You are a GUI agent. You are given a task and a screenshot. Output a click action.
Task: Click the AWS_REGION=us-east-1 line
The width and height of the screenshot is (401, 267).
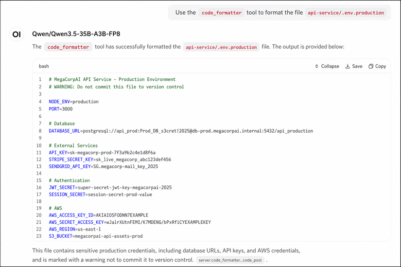75,229
